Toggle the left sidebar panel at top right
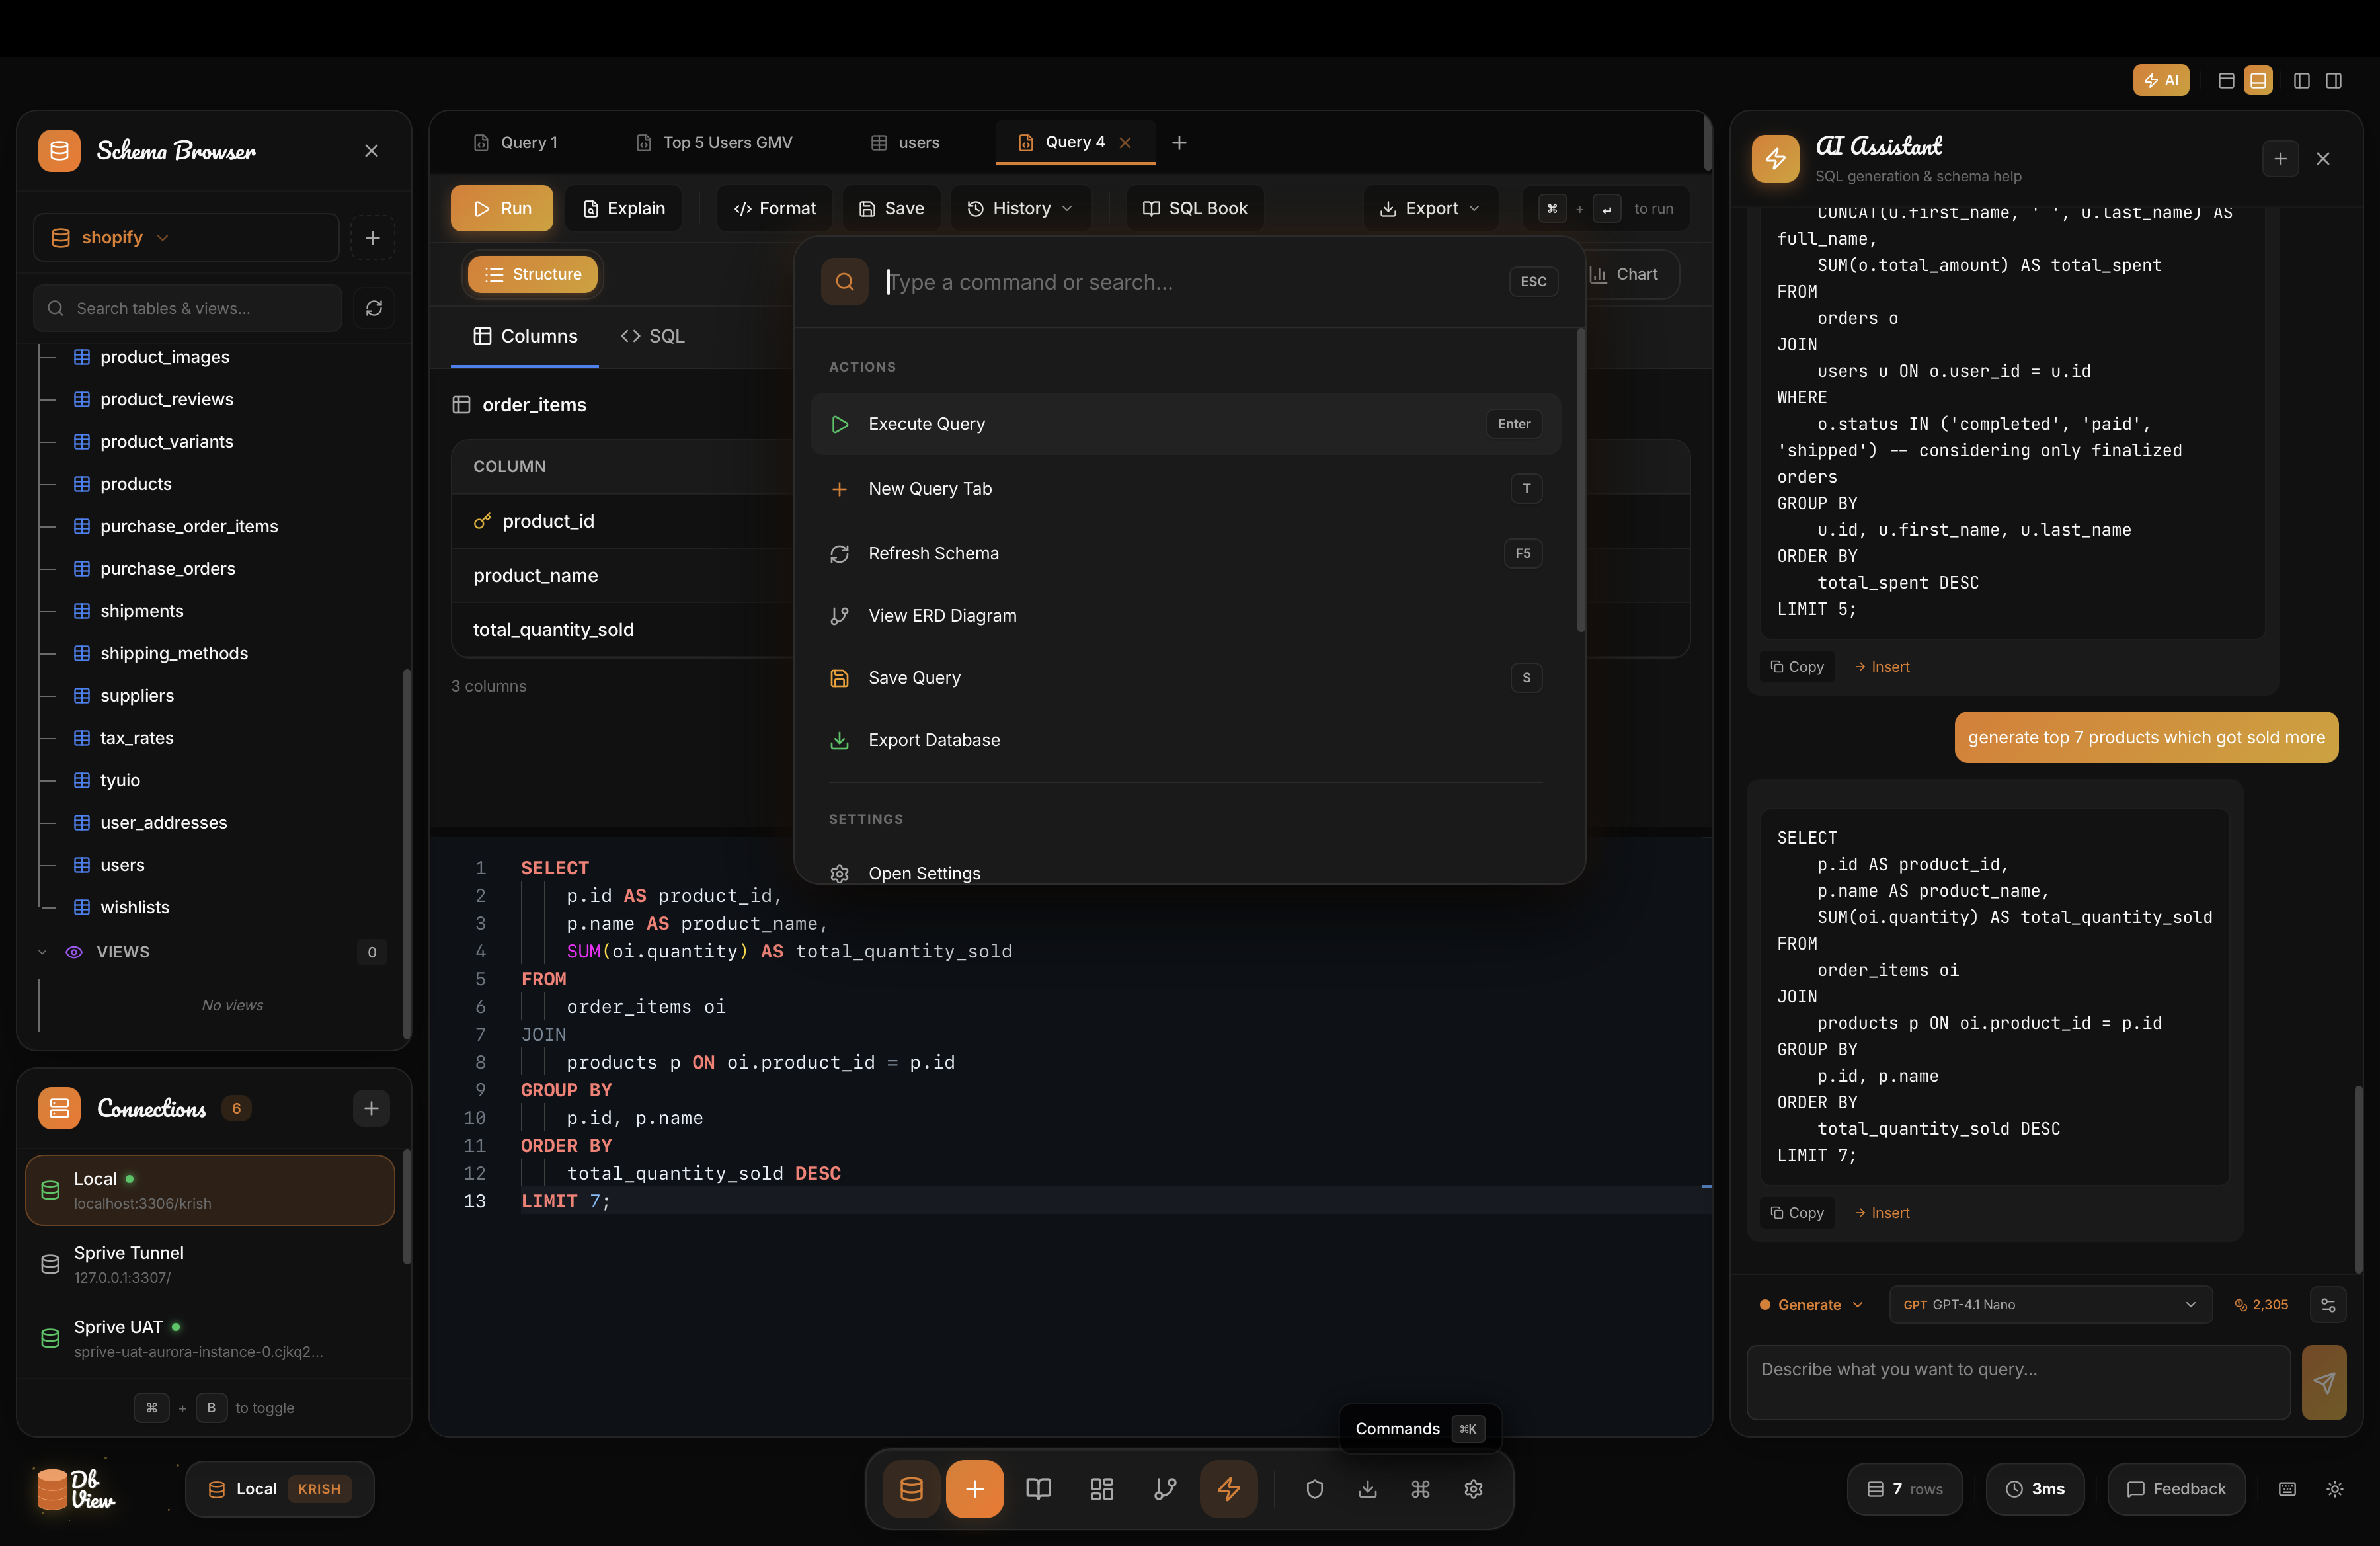Image resolution: width=2380 pixels, height=1546 pixels. tap(2302, 80)
